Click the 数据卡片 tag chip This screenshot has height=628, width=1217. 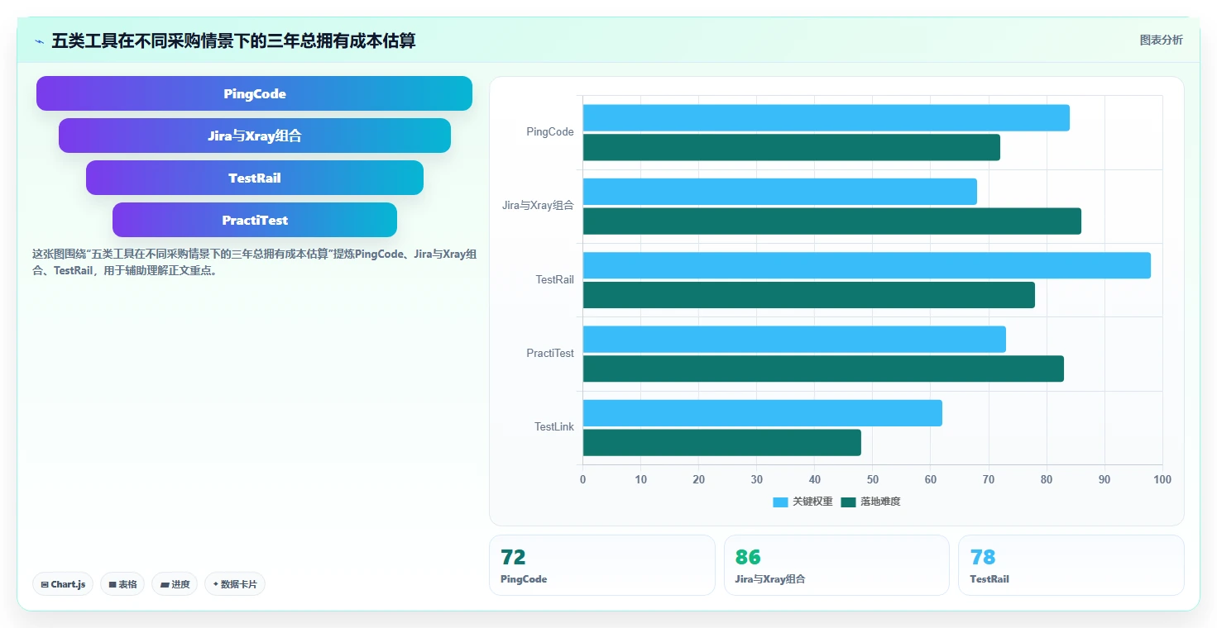click(x=235, y=584)
